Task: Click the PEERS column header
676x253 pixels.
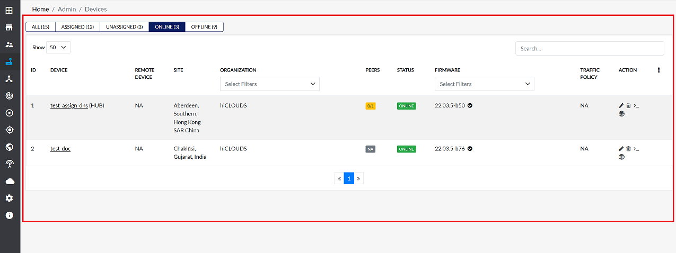Action: coord(373,70)
